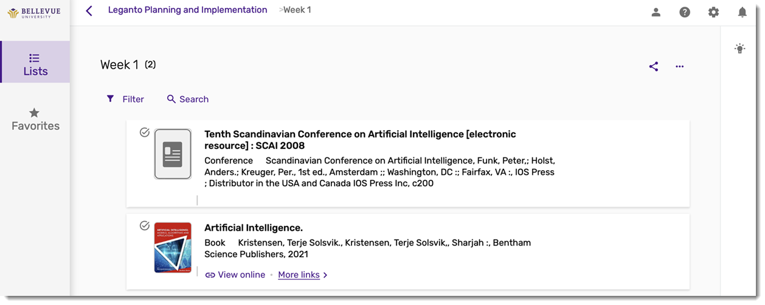
Task: Click the back arrow in header
Action: (89, 11)
